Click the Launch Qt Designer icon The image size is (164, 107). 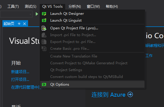(x=44, y=14)
